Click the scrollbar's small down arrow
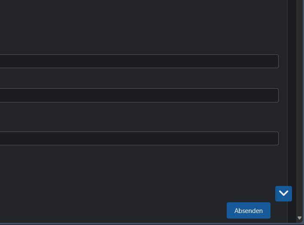 [x=300, y=218]
